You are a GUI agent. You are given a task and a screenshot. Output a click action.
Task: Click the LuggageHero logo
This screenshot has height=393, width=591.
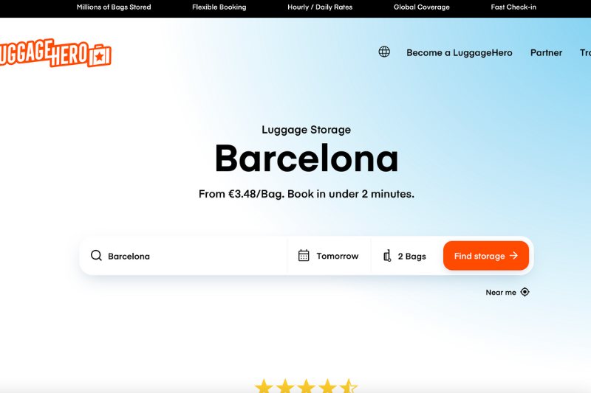[x=55, y=53]
